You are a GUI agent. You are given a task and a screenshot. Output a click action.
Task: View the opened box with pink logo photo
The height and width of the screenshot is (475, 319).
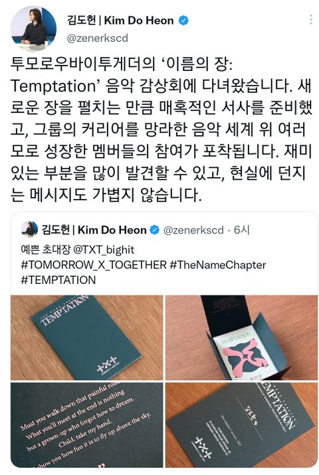242,338
